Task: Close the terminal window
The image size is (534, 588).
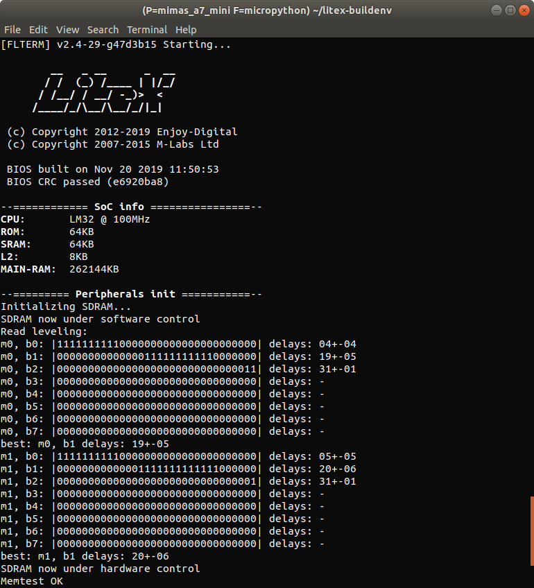Action: [524, 10]
